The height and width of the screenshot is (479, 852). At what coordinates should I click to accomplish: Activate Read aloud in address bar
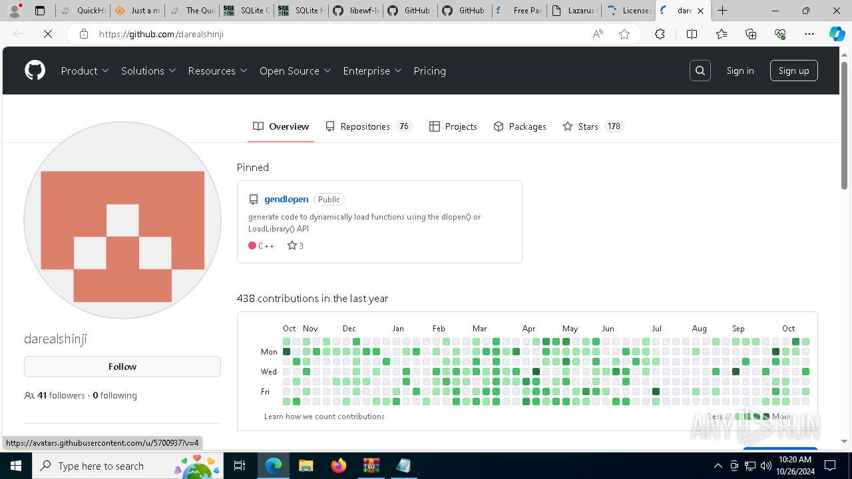pyautogui.click(x=598, y=34)
